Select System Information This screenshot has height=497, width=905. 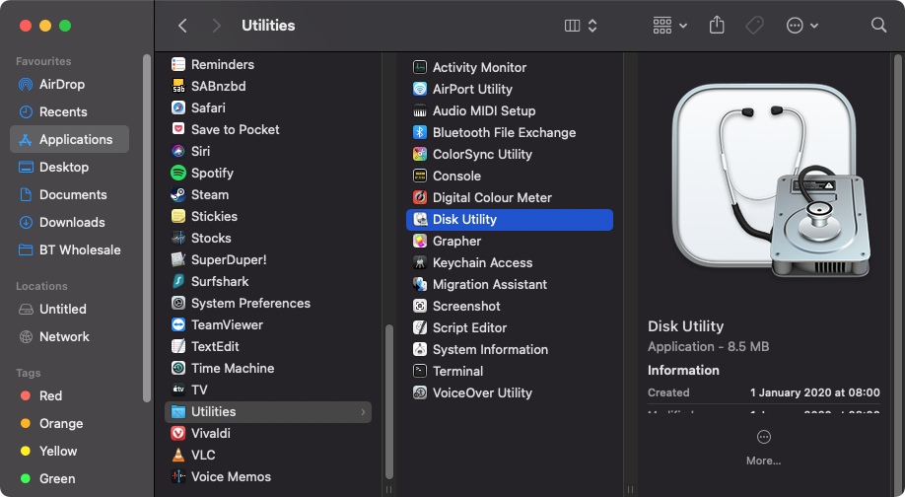point(510,349)
